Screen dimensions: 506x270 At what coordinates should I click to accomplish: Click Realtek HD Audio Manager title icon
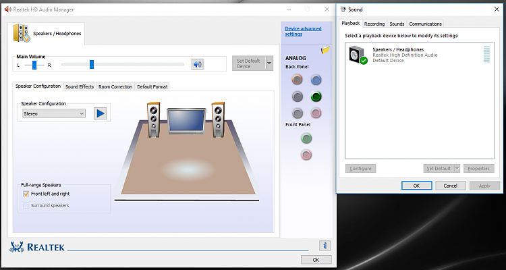point(7,9)
